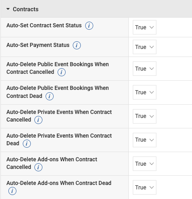
Task: Expand dropdown for Add-ons When Contract Dead
Action: (144, 187)
